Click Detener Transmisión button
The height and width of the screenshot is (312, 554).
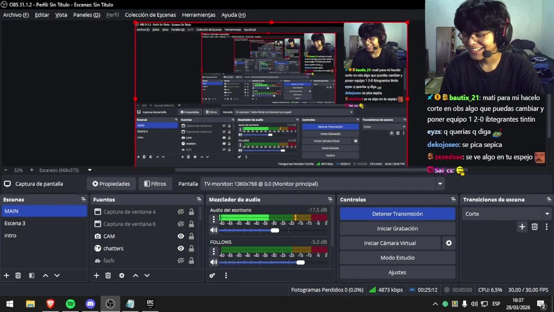coord(397,214)
